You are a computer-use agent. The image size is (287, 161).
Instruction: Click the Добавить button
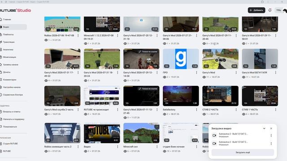click(257, 10)
